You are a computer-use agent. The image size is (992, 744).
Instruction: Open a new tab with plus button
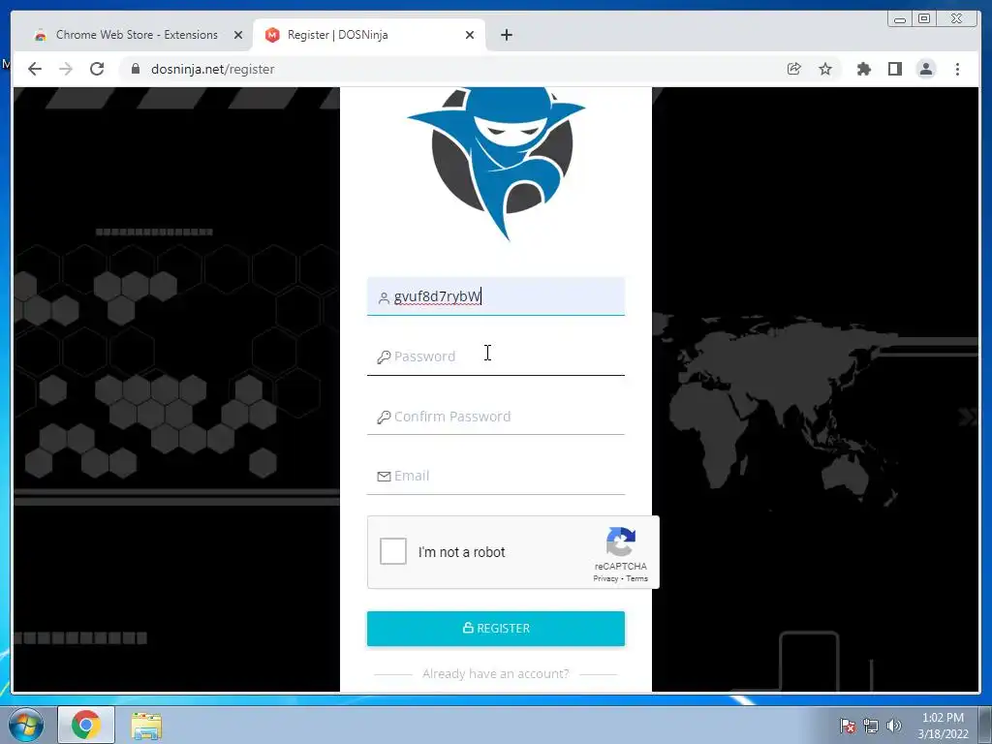506,35
